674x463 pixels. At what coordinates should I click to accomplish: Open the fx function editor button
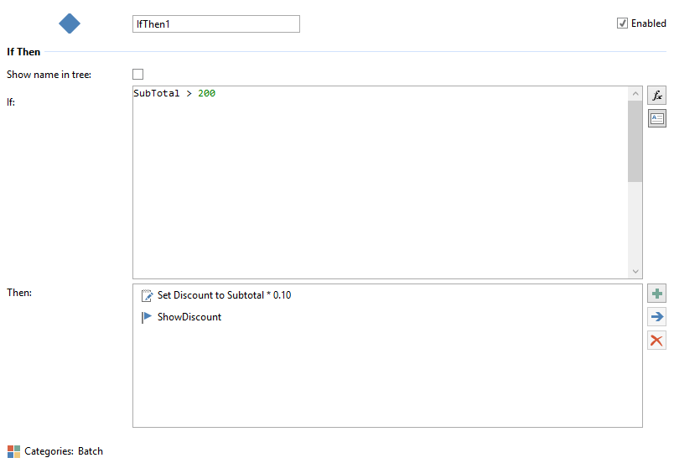[657, 96]
